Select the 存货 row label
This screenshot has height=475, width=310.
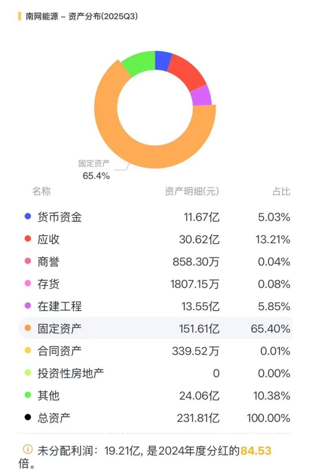click(x=48, y=284)
